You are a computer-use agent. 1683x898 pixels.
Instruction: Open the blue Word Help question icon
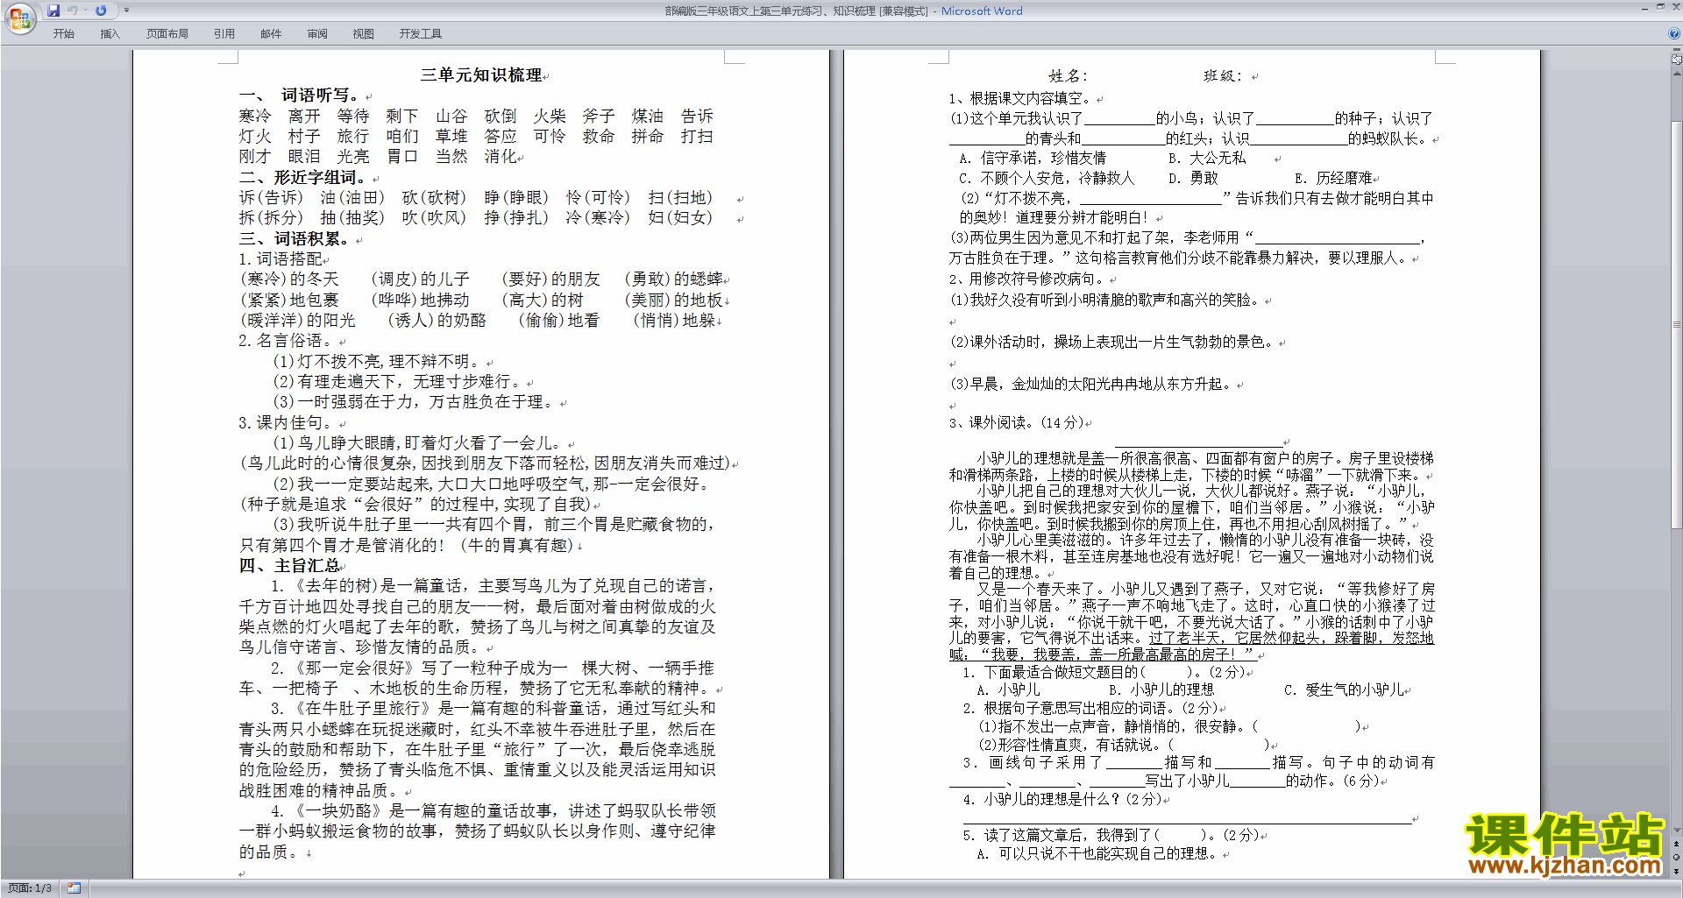[1674, 33]
